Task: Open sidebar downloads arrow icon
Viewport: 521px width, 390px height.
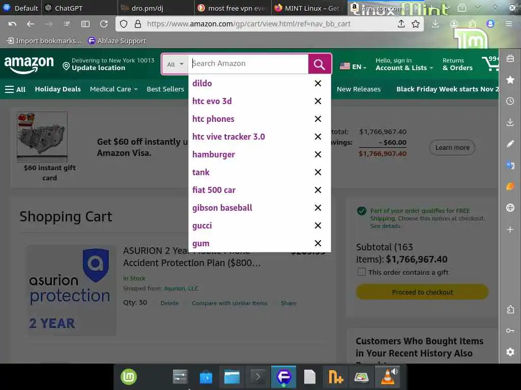Action: (x=510, y=122)
